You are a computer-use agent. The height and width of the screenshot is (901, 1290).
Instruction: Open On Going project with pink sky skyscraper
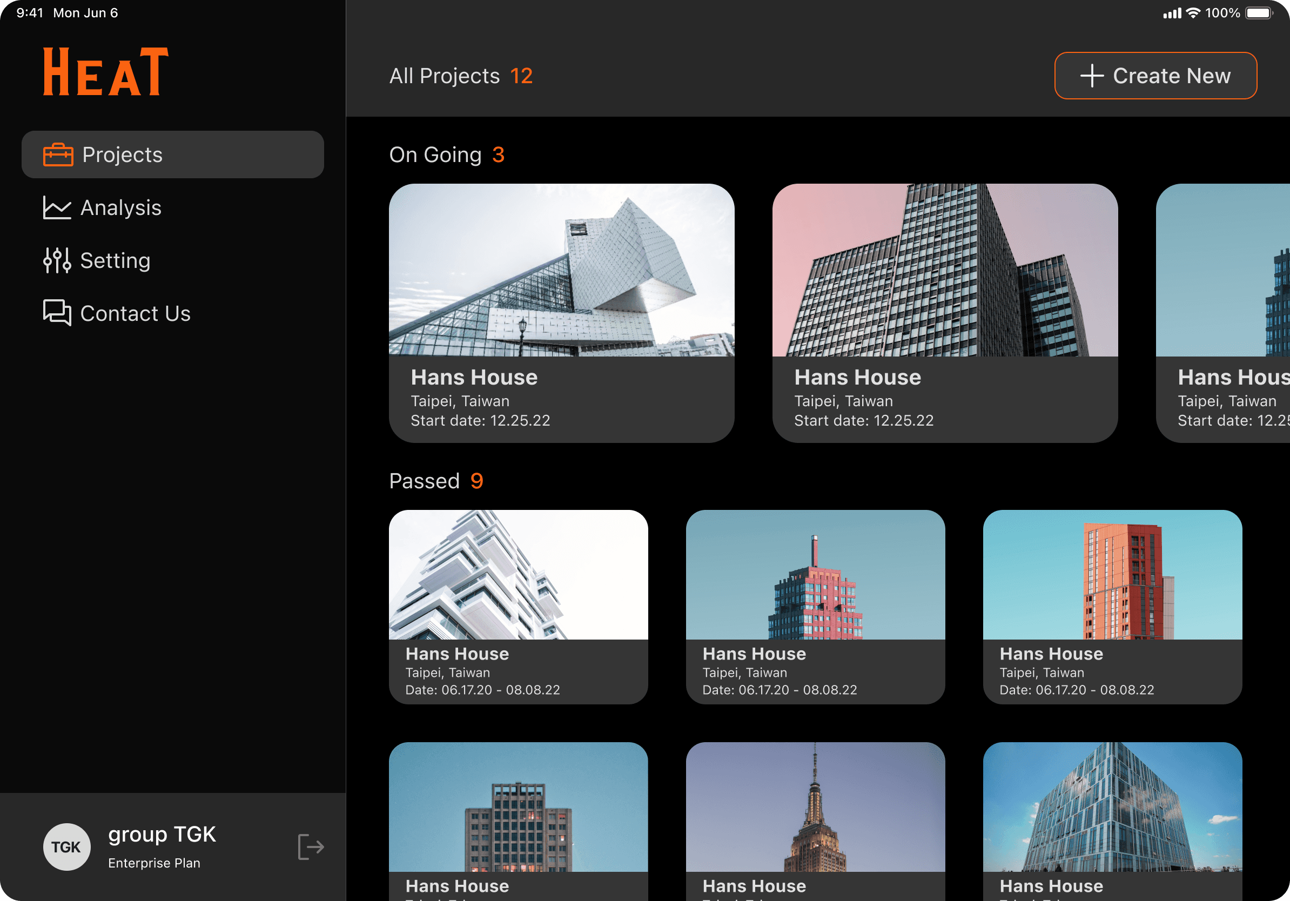(x=944, y=313)
